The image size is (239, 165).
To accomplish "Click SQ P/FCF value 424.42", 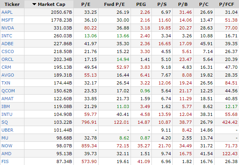I will (x=230, y=122).
